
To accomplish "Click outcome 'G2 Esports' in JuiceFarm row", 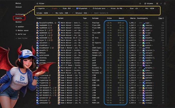I will click(x=97, y=43).
